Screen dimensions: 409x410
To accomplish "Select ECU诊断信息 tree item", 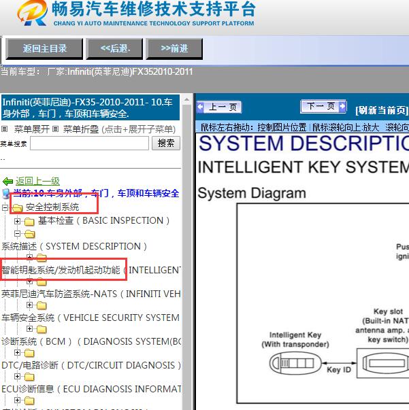I will pos(91,389).
